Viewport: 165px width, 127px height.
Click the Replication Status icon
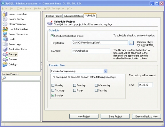[x=5, y=49]
